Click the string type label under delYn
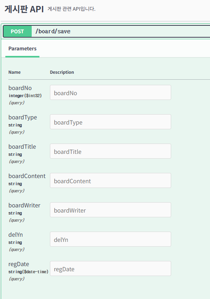The image size is (210, 299). pyautogui.click(x=15, y=242)
